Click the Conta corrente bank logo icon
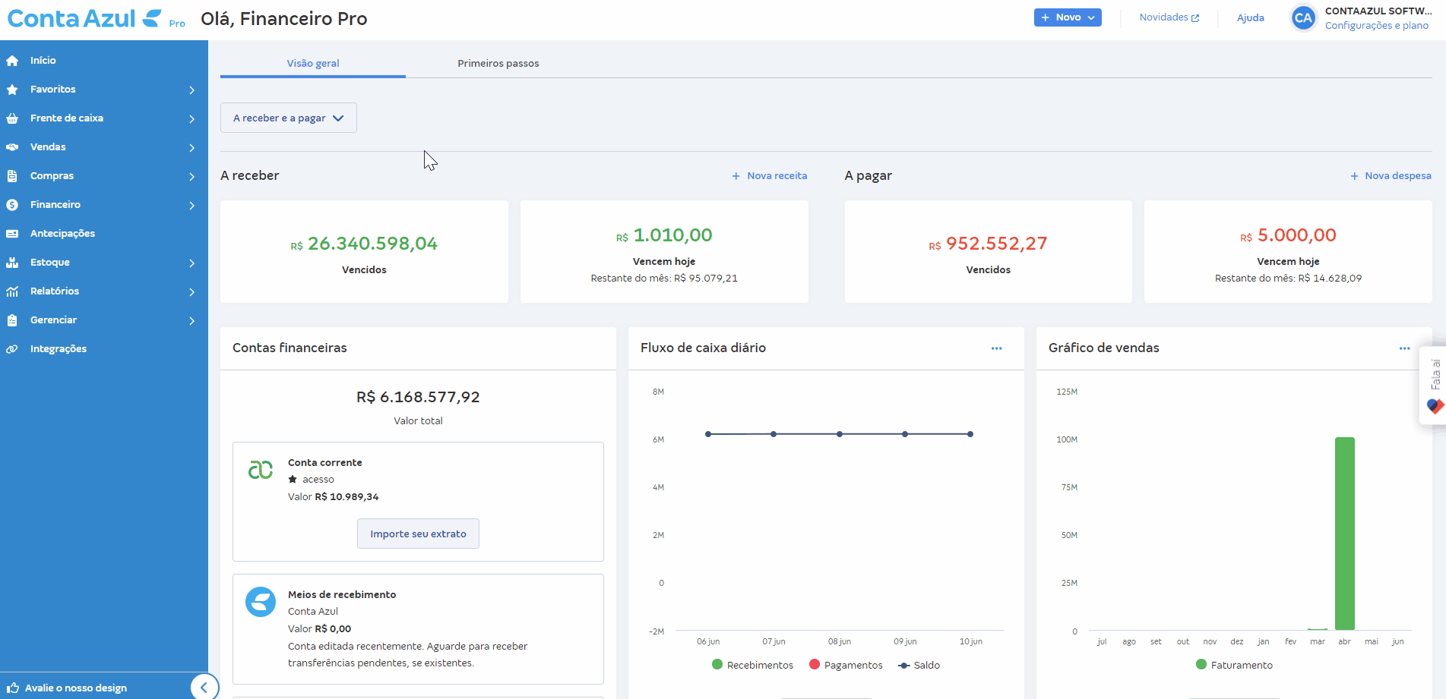The height and width of the screenshot is (699, 1446). (261, 471)
